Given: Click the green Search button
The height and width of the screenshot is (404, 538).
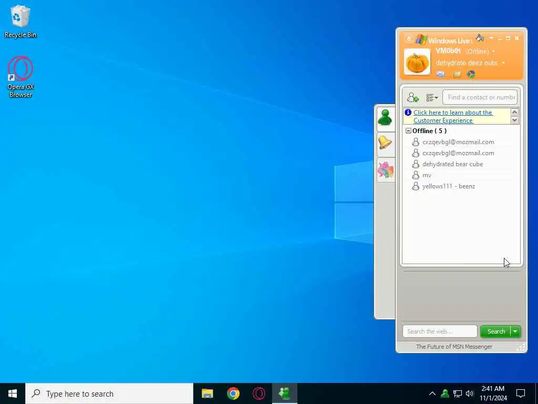Looking at the screenshot, I should tap(496, 331).
